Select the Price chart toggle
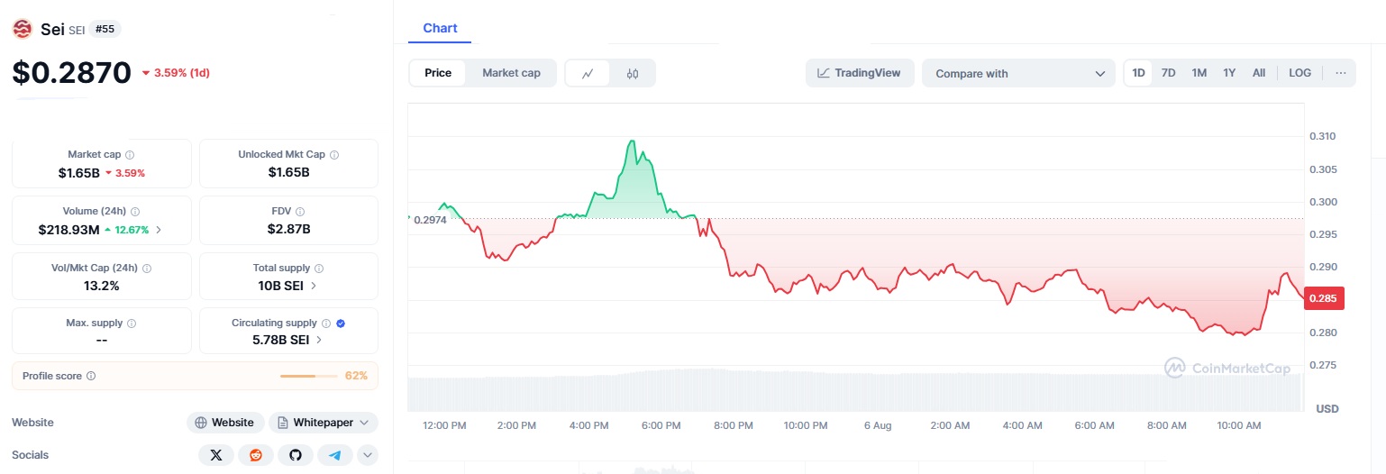 pos(438,73)
